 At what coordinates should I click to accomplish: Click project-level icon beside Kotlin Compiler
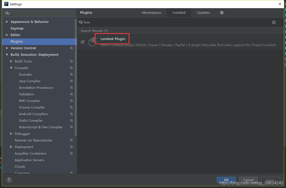coord(71,120)
